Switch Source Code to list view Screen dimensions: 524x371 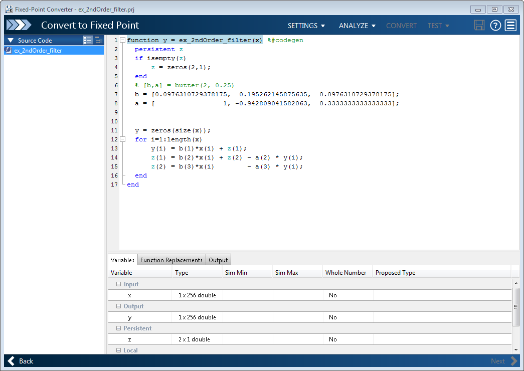88,40
